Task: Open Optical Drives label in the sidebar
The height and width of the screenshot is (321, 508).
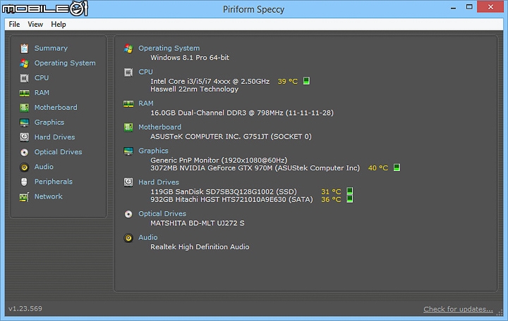Action: 59,152
